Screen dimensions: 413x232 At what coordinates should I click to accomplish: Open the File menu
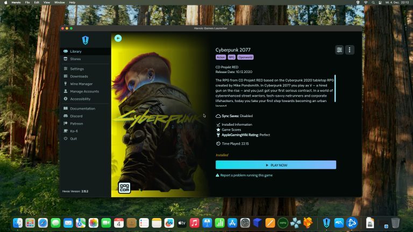click(x=27, y=2)
